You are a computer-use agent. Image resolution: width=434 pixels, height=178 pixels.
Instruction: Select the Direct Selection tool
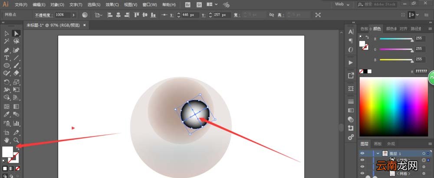[x=16, y=34]
